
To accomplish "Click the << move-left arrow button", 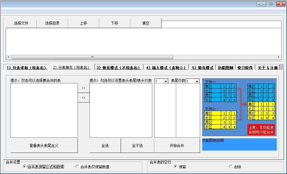I will [84, 98].
